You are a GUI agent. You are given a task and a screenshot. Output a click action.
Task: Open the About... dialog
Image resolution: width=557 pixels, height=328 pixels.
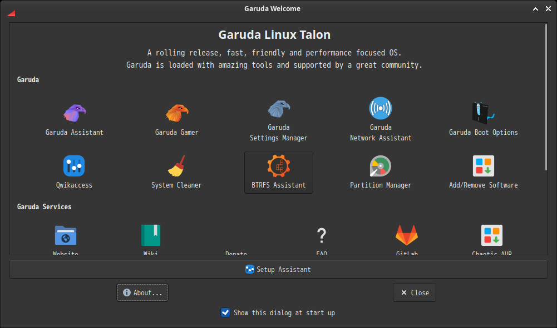142,292
